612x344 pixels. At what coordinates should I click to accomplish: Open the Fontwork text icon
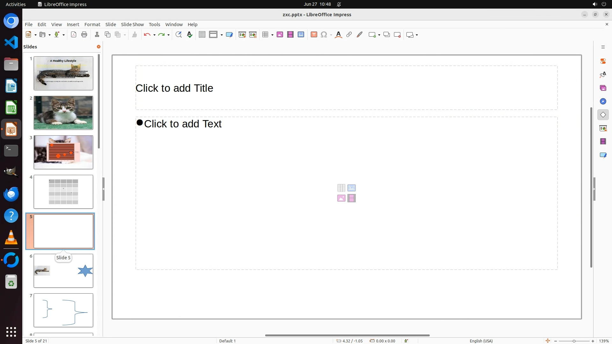(x=339, y=35)
